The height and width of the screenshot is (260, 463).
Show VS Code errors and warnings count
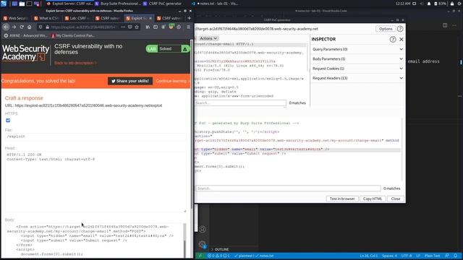point(218,256)
